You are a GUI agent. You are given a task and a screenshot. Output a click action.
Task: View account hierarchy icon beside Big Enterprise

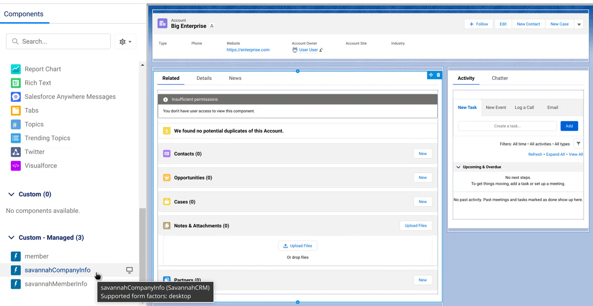pos(212,26)
